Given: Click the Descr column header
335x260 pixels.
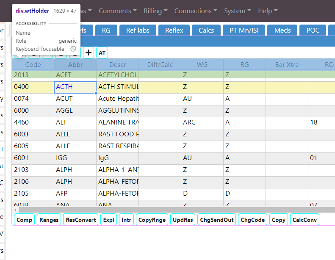Looking at the screenshot, I should pos(117,64).
